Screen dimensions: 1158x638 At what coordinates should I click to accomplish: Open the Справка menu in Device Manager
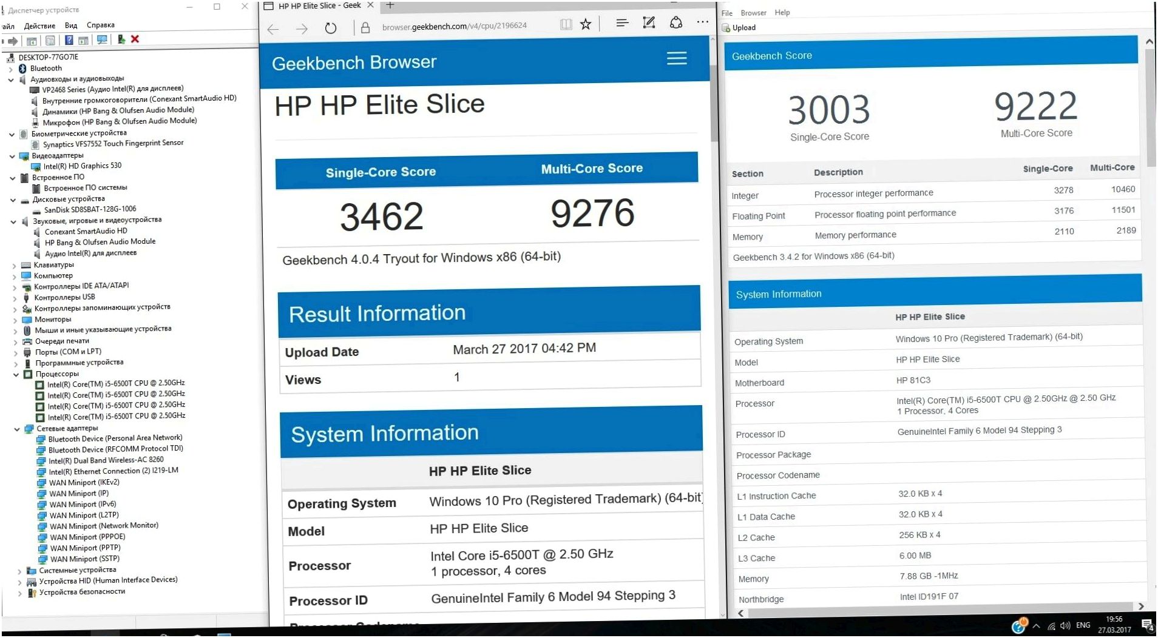pyautogui.click(x=101, y=25)
